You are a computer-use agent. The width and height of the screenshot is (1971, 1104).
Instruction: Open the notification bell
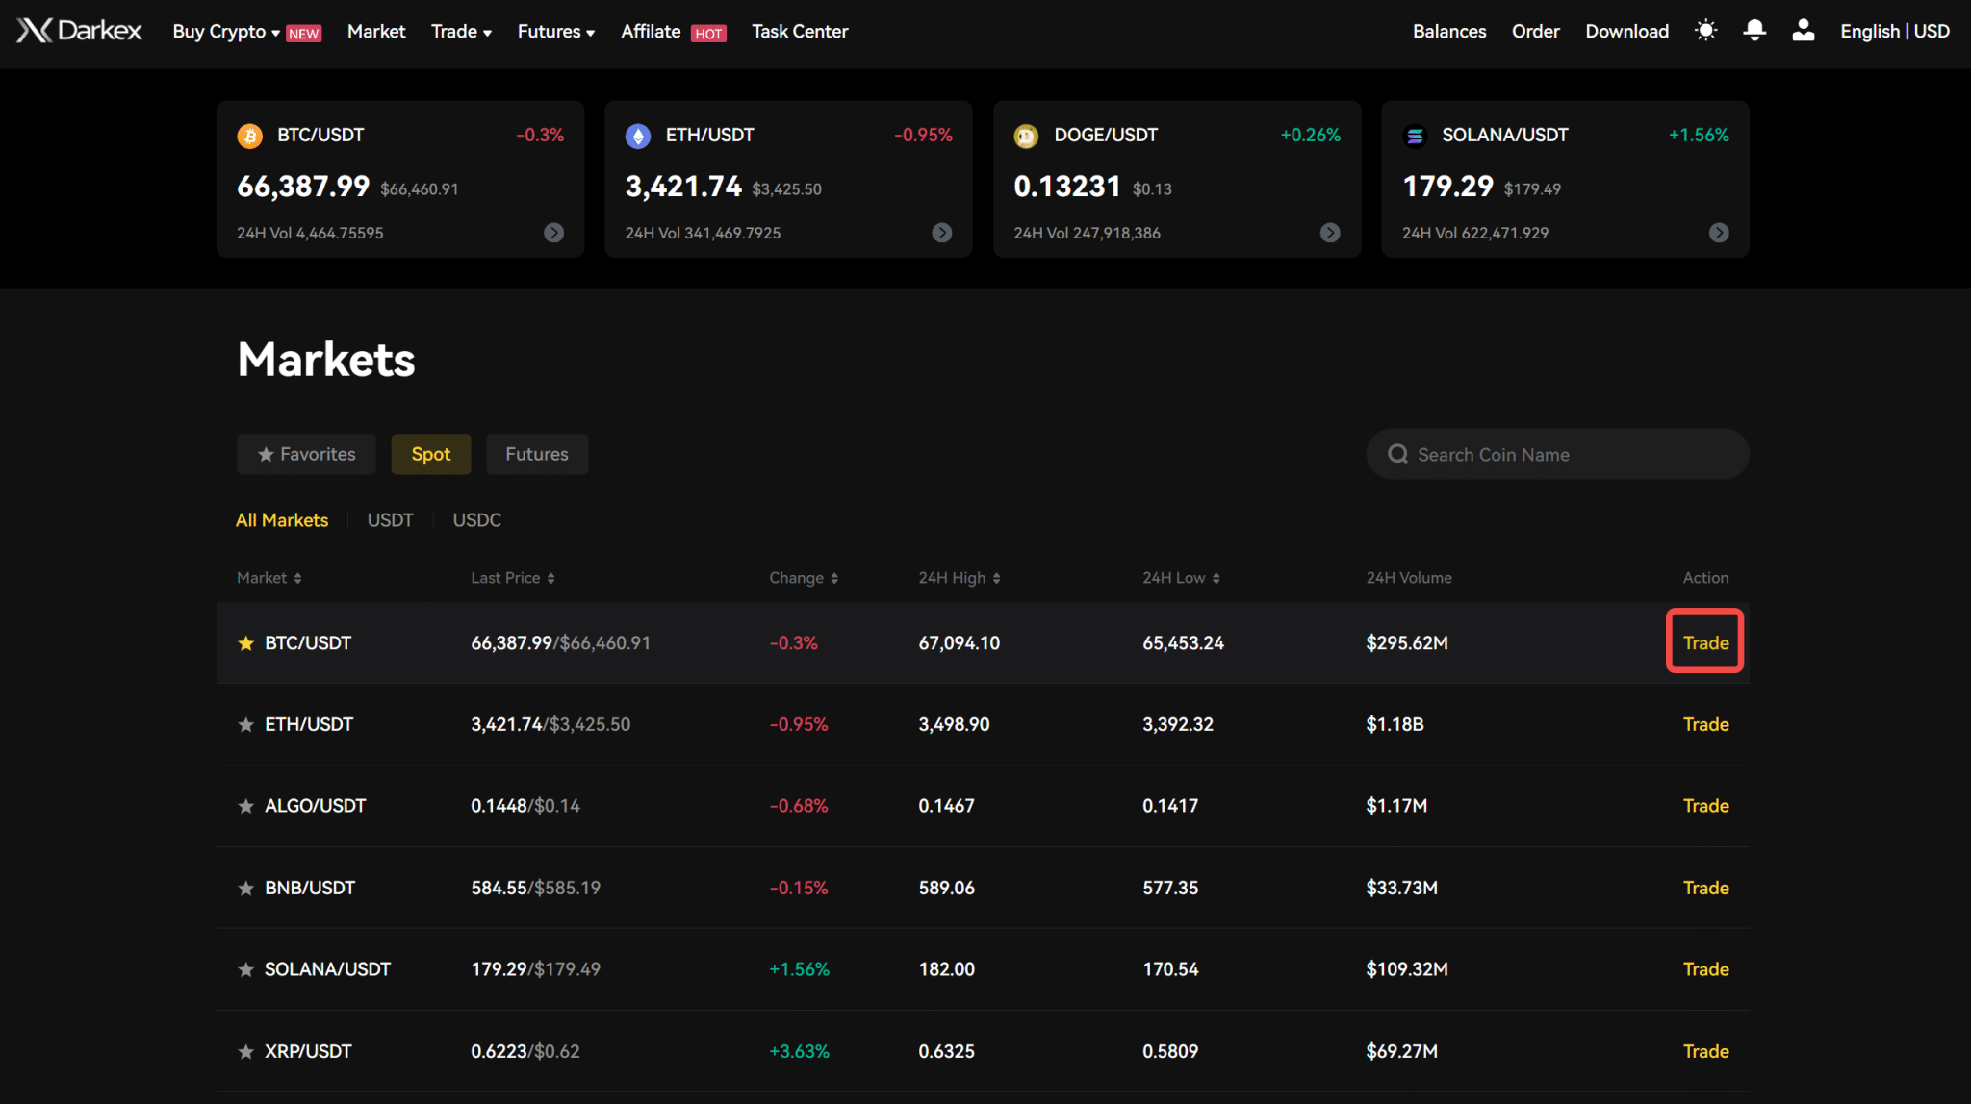tap(1753, 30)
